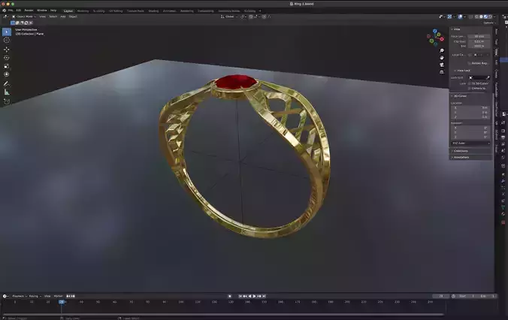Screen dimensions: 508x320
Task: Open the Render menu
Action: [x=29, y=11]
